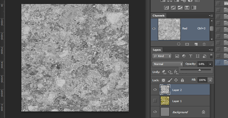Click the Channels scrollbar down arrow
228x118 pixels.
[x=211, y=39]
